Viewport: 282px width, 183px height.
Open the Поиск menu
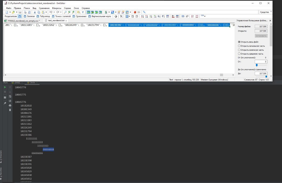27,8
